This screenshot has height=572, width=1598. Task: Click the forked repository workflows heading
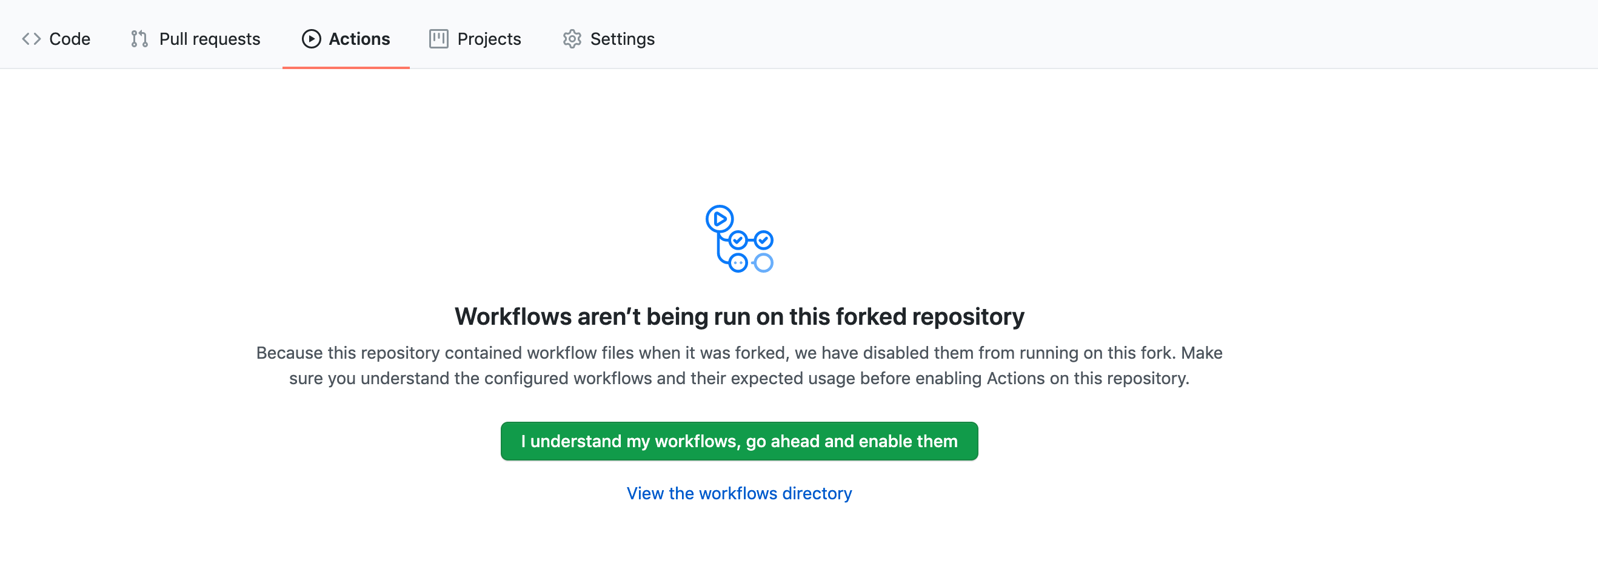click(740, 316)
